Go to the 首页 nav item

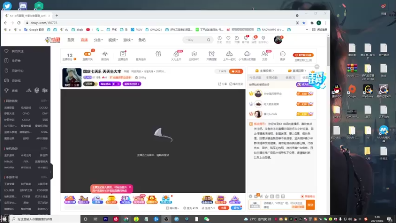coord(71,40)
